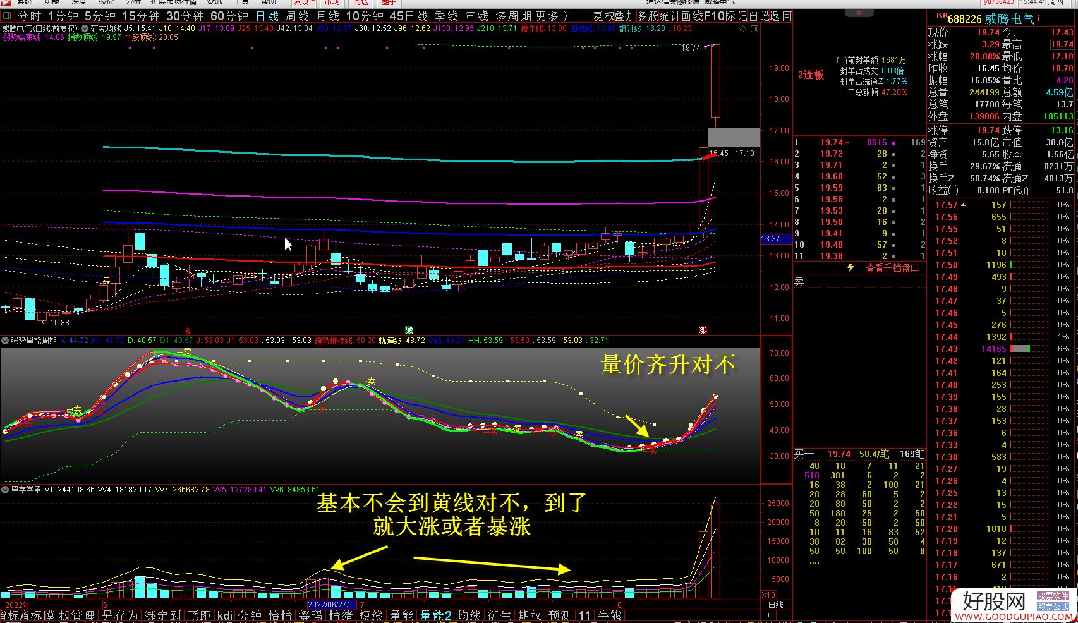Click the 最高 value 19.74 box
Image resolution: width=1078 pixels, height=623 pixels.
click(1062, 44)
